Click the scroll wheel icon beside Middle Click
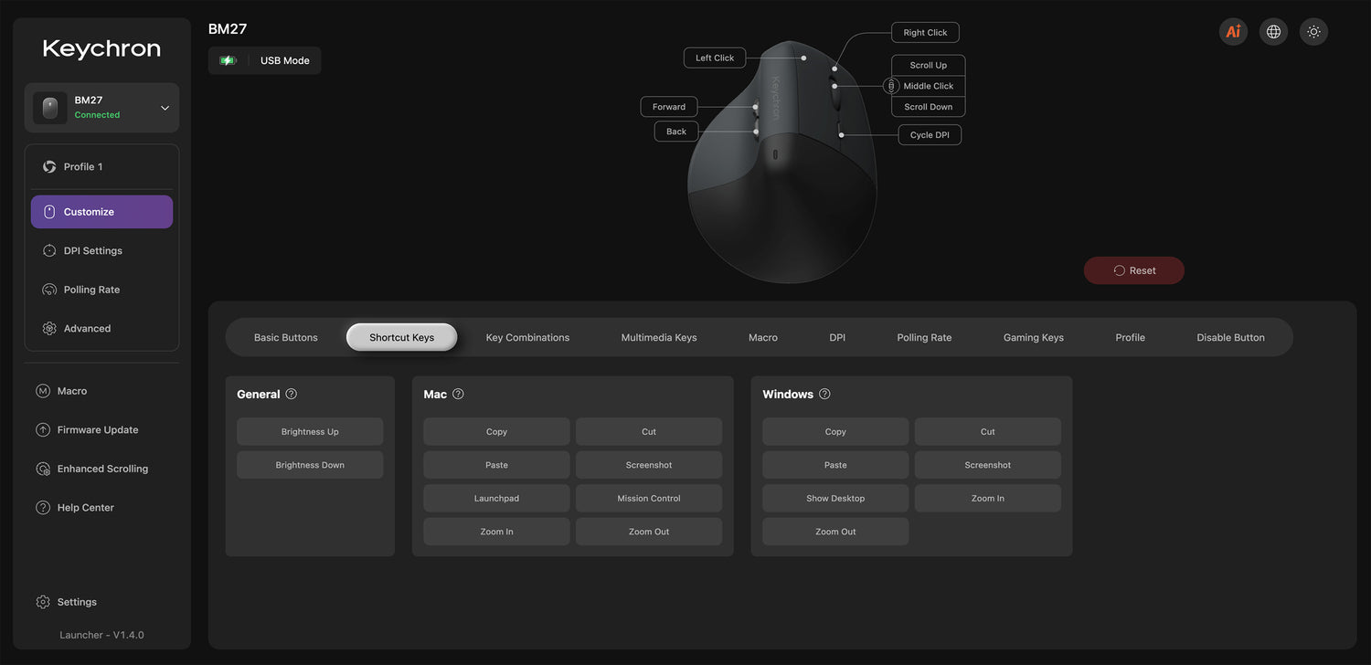 [891, 86]
